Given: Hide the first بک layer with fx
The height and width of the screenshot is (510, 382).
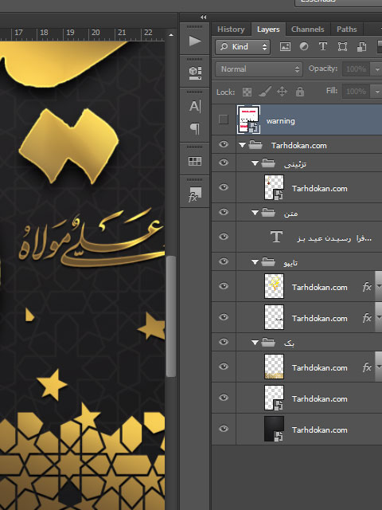Looking at the screenshot, I should click(x=224, y=367).
